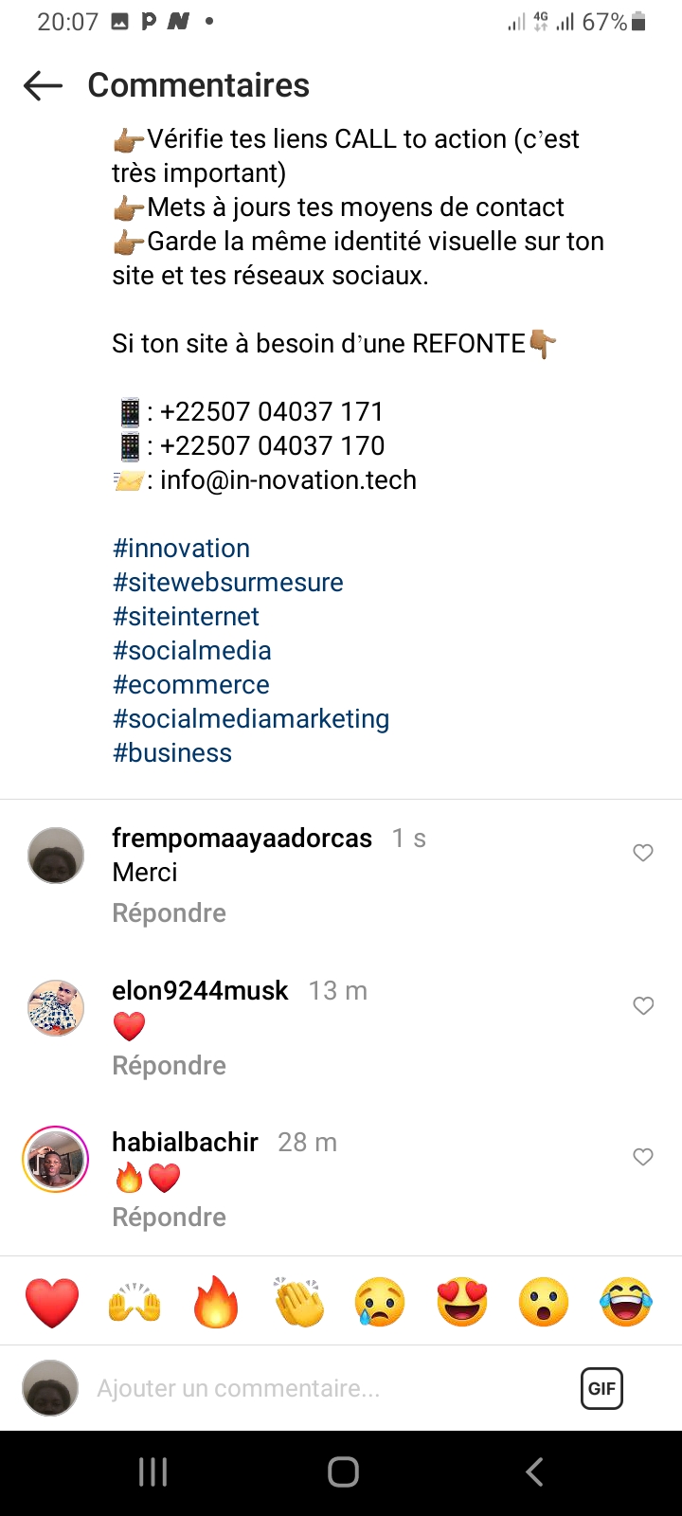Open the #socialmediamarketing hashtag
This screenshot has width=682, height=1516.
click(x=251, y=719)
